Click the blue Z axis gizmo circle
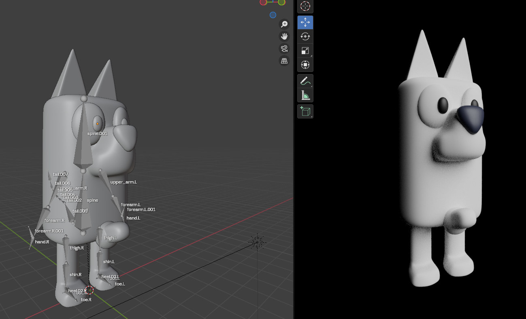Screen dimensions: 526x319 point(273,15)
